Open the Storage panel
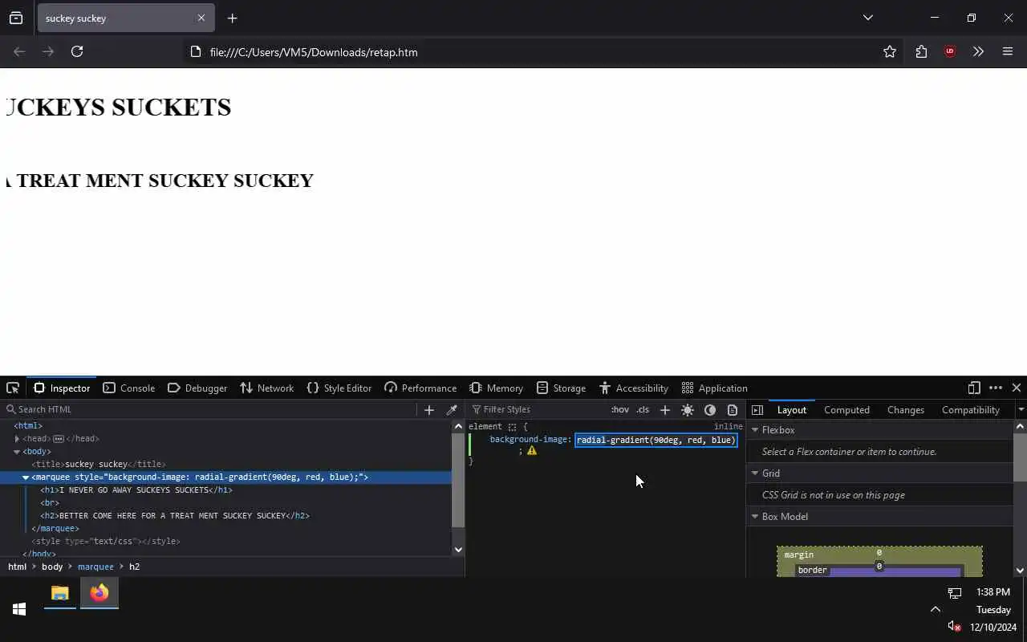 click(x=562, y=388)
